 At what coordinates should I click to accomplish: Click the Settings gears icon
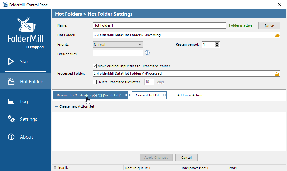pos(11,119)
